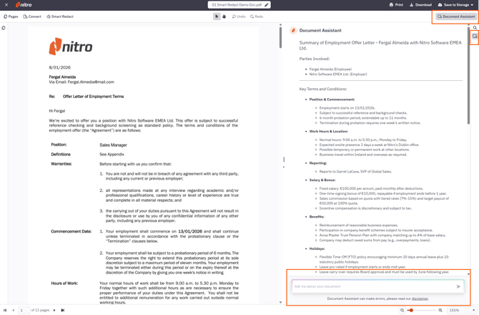Image resolution: width=479 pixels, height=315 pixels.
Task: Send the question with the arrow icon
Action: click(458, 286)
